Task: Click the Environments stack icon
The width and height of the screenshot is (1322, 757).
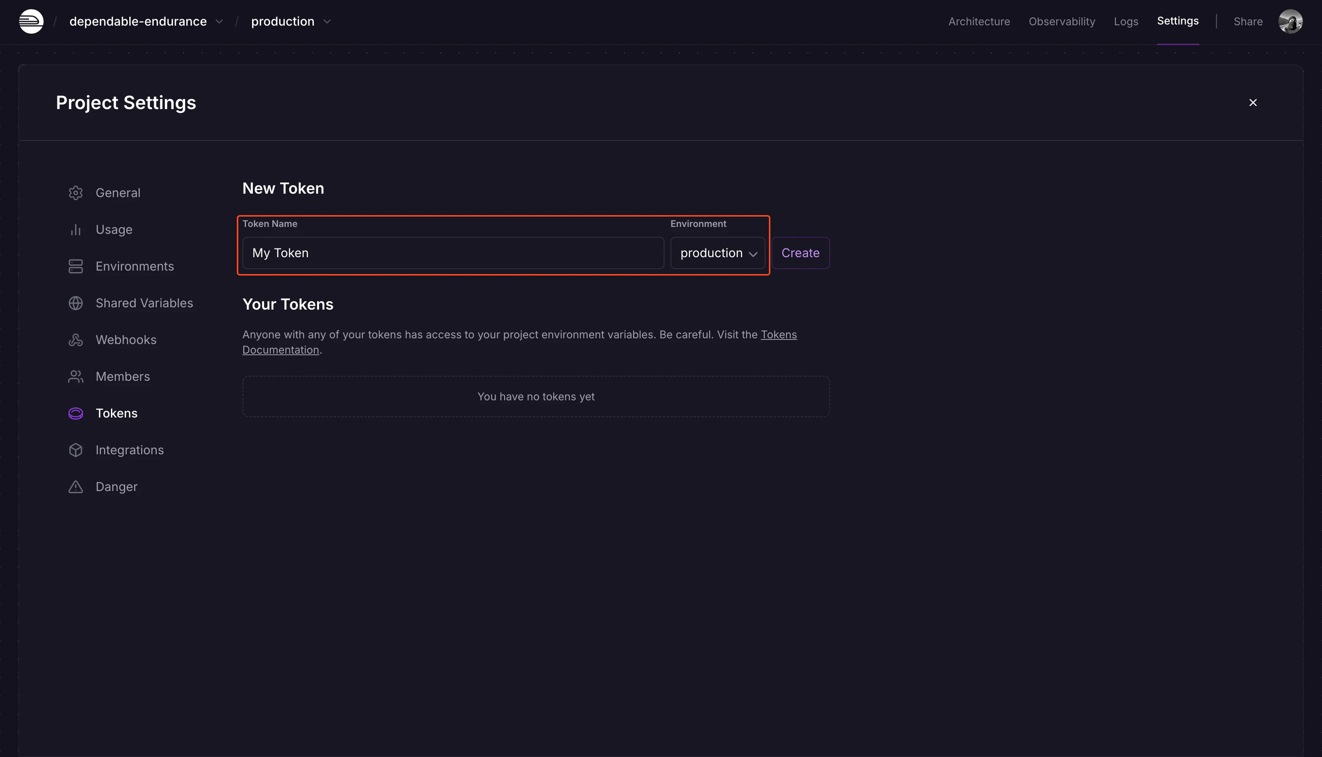Action: (x=76, y=266)
